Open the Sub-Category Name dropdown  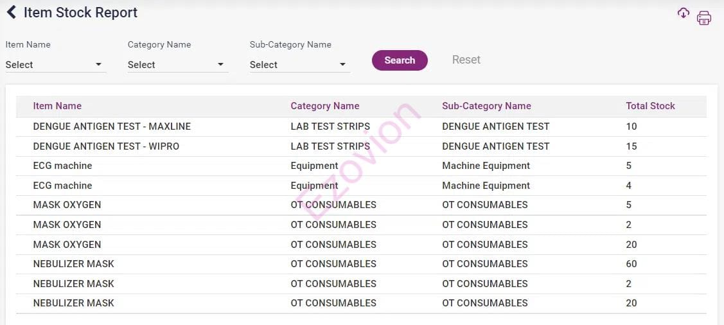(x=299, y=65)
